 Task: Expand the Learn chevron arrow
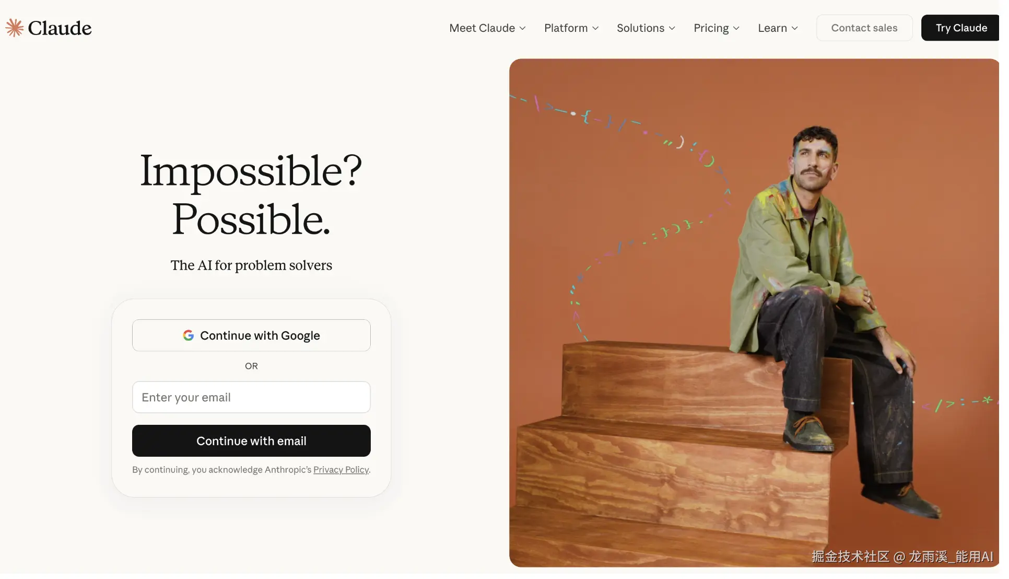click(795, 28)
